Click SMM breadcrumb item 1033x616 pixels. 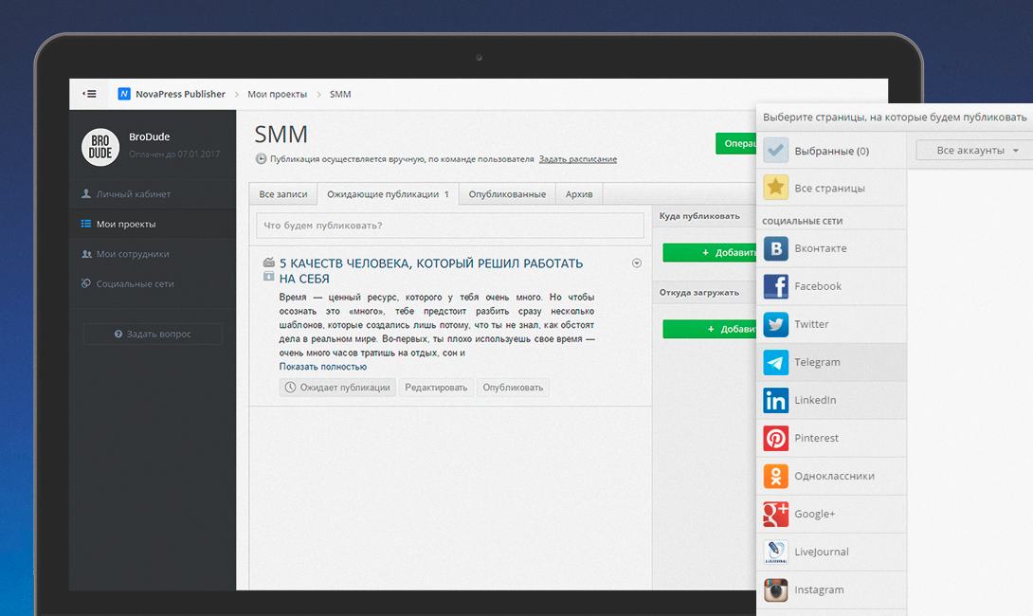(x=340, y=94)
